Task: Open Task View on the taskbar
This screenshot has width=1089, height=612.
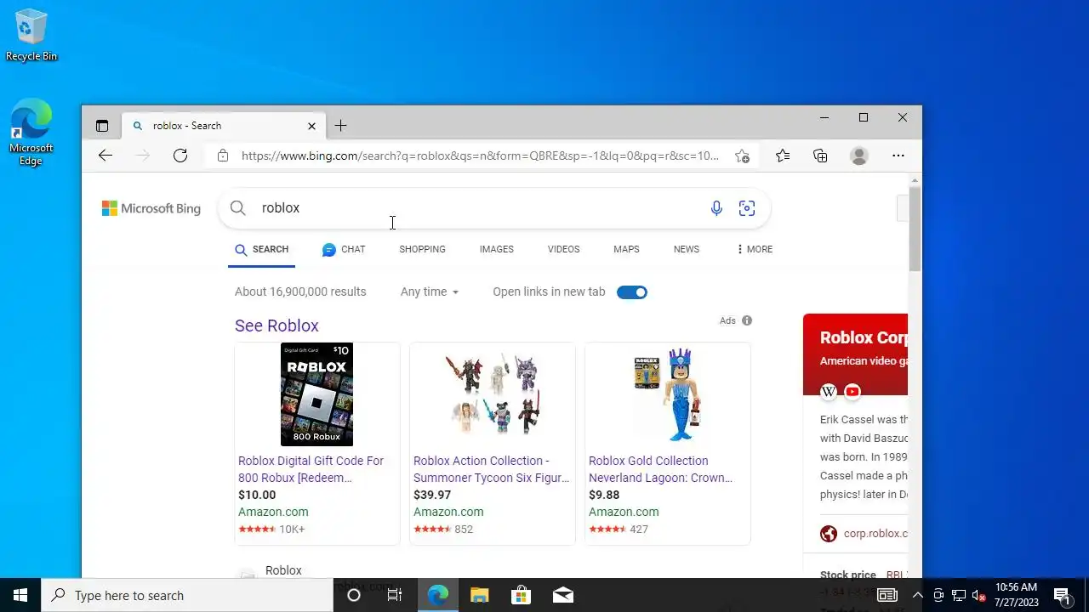Action: tap(395, 595)
